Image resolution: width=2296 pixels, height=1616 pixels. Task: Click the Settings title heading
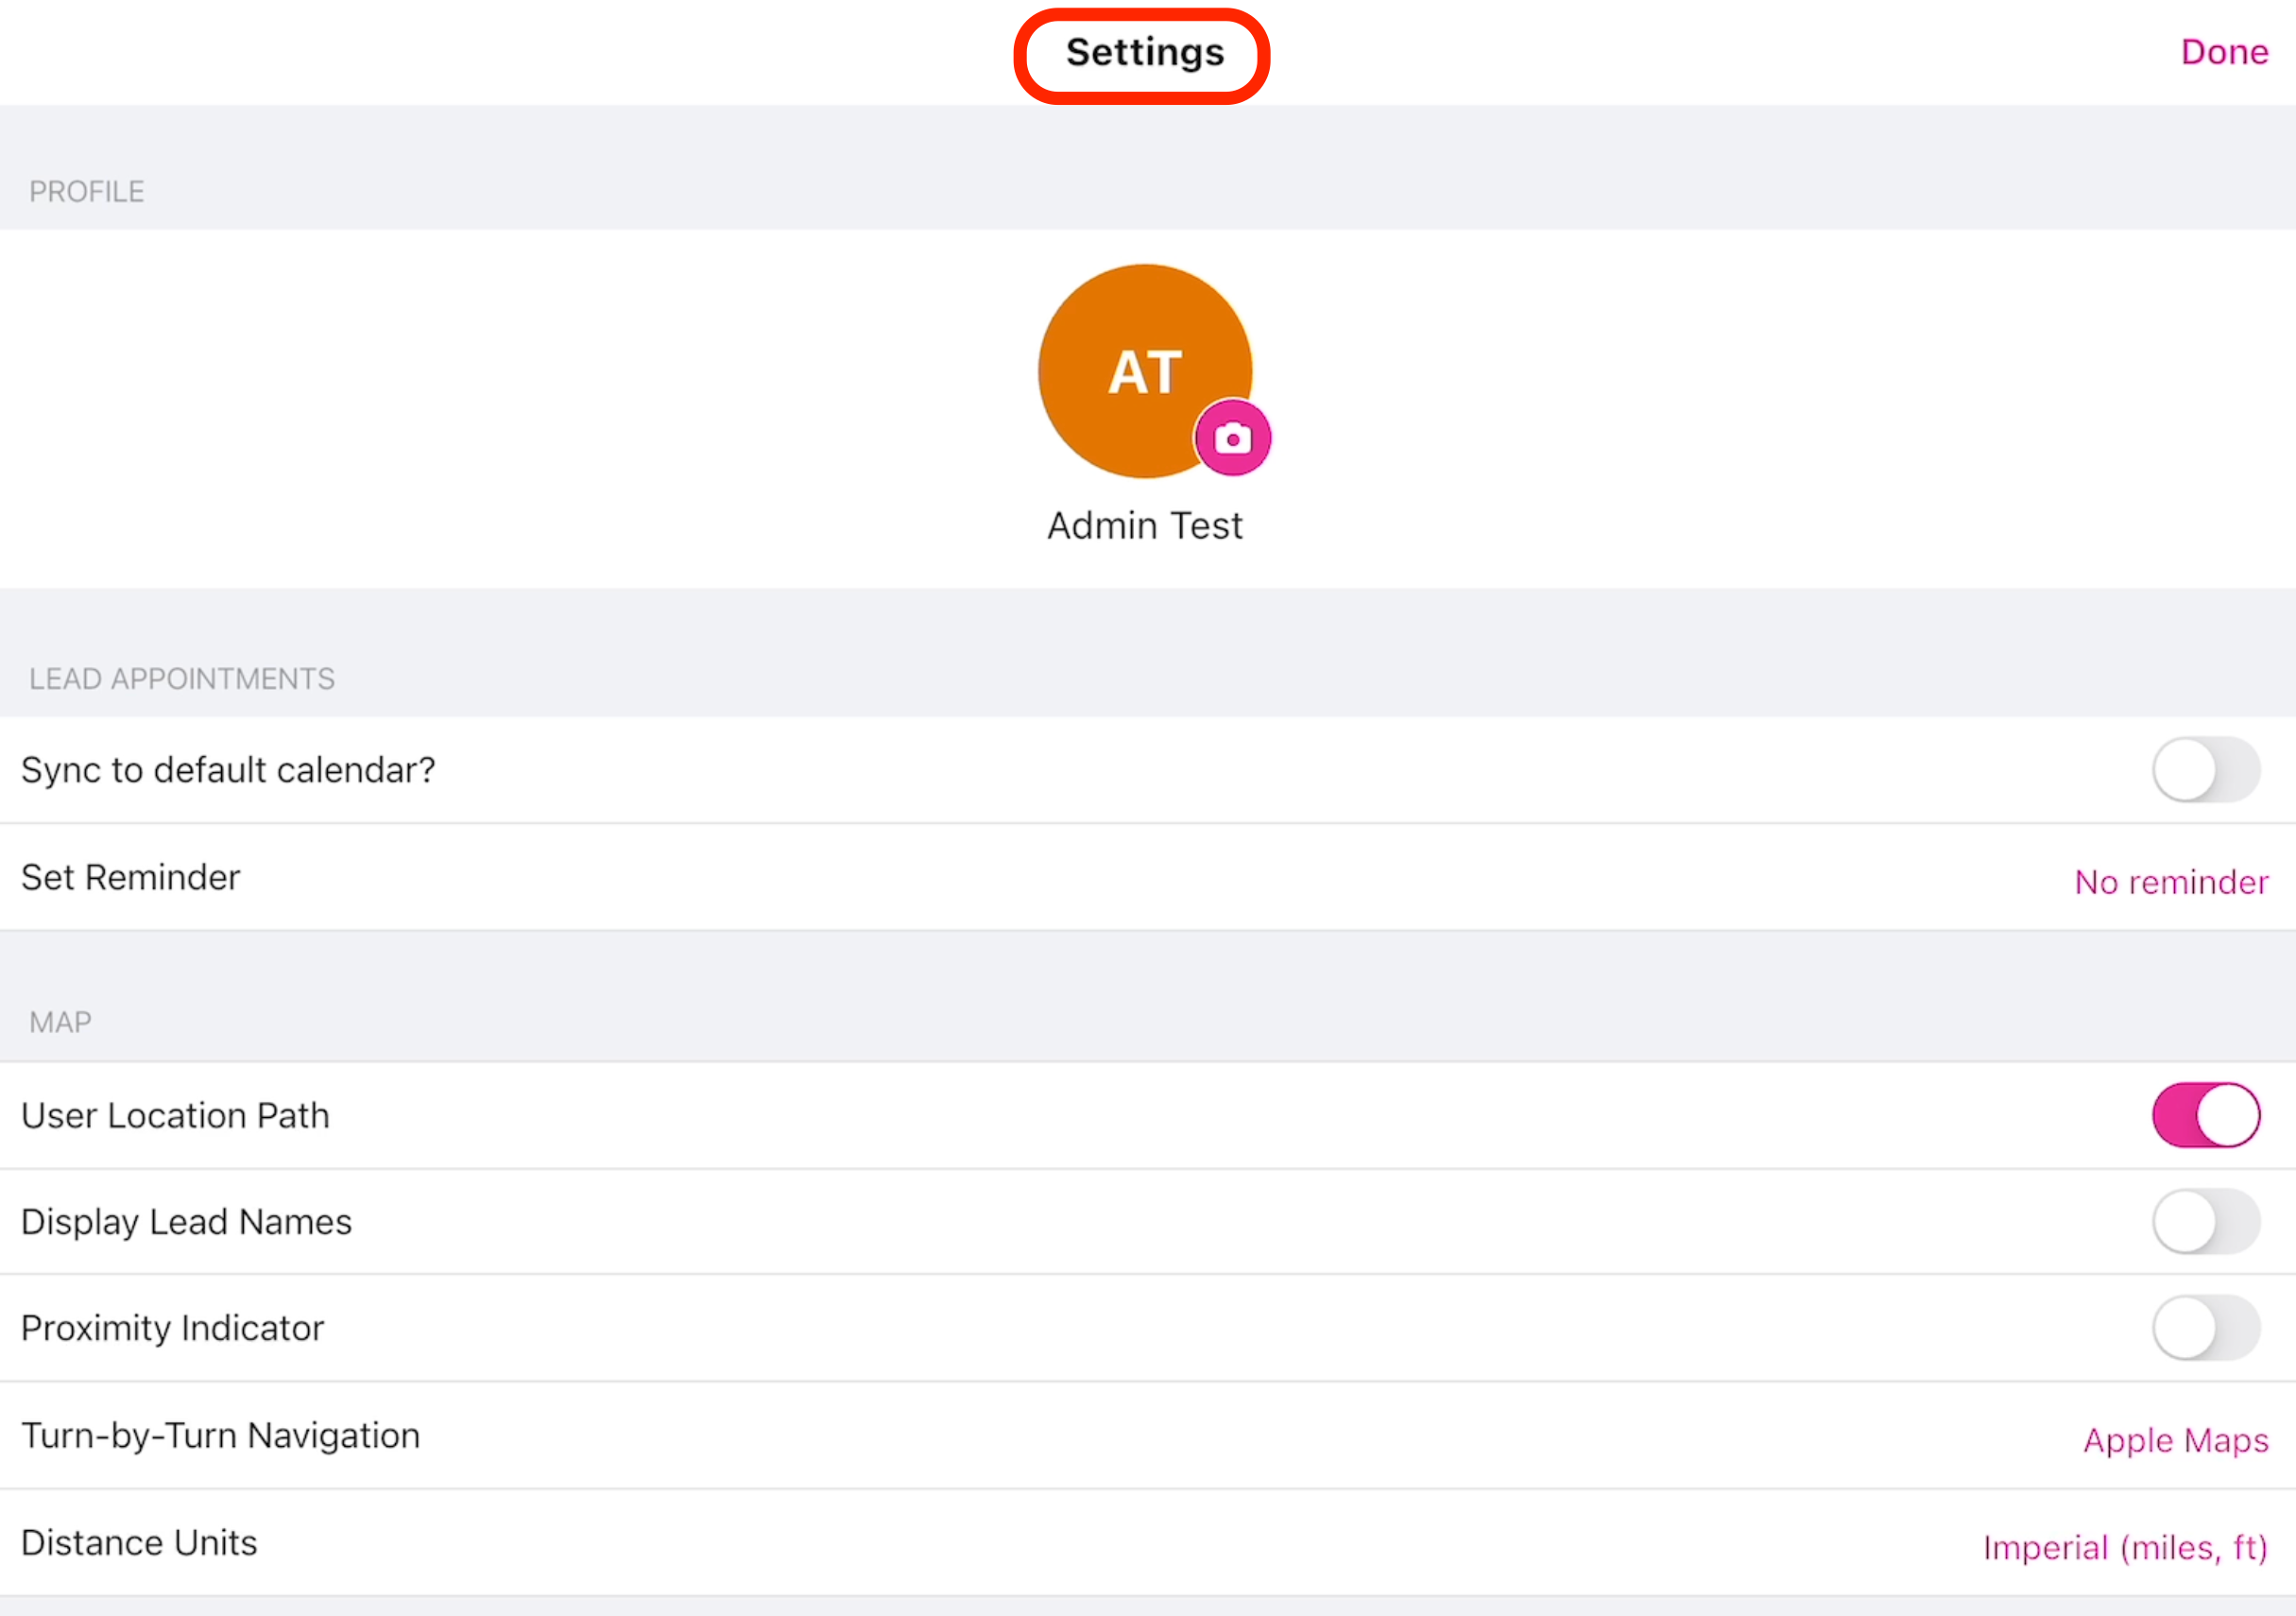[1144, 53]
